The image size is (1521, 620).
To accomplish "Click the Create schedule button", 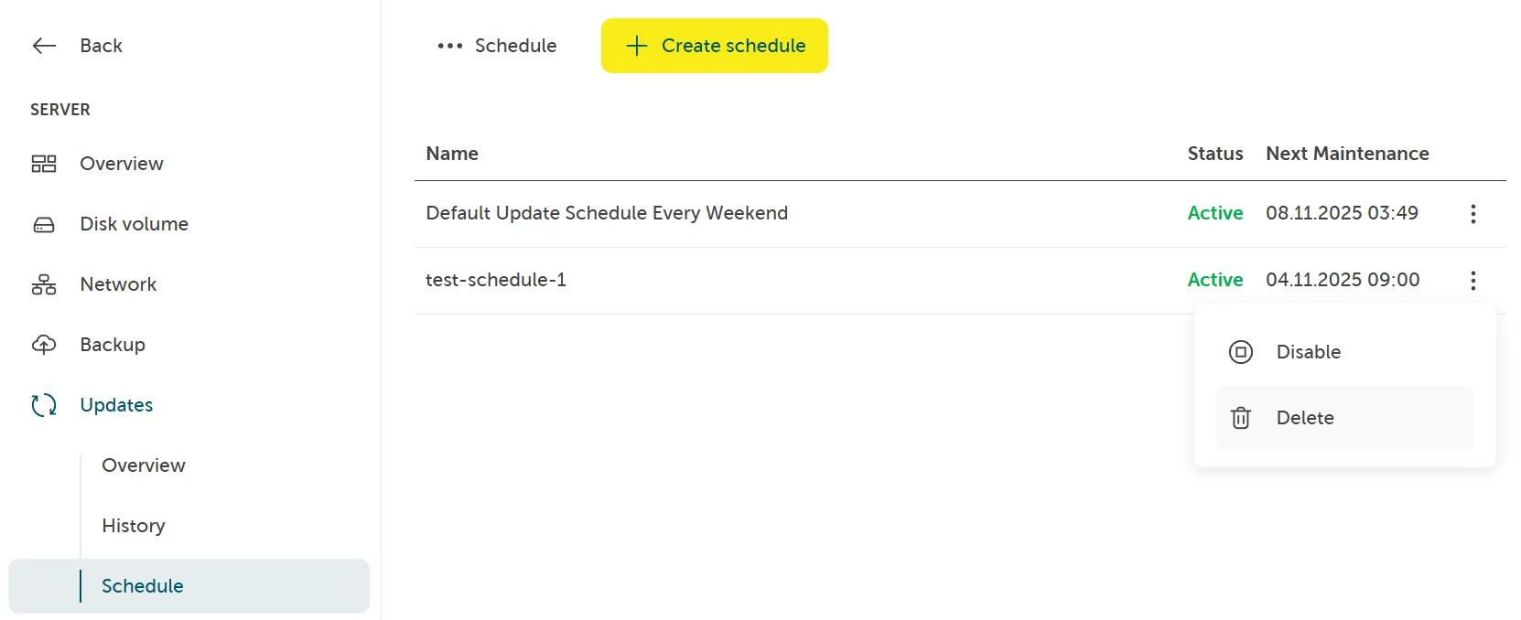I will (x=714, y=45).
